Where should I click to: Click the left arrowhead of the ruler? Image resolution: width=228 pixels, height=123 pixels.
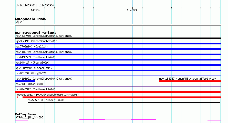click(16, 8)
